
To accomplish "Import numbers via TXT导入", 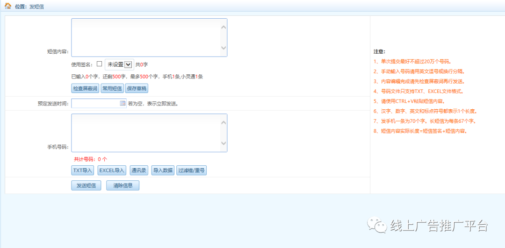I will pyautogui.click(x=83, y=170).
